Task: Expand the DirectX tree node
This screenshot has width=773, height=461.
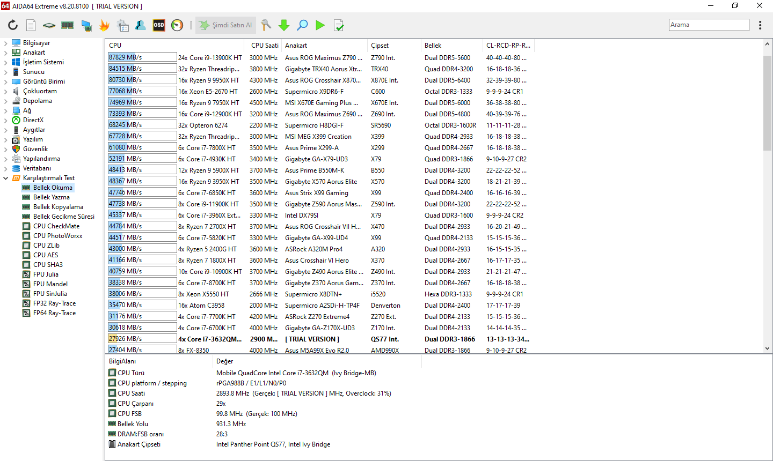Action: coord(6,120)
